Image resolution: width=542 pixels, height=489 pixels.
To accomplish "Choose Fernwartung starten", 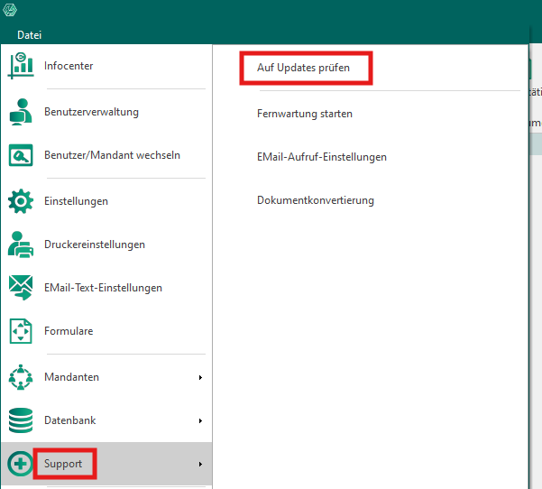I will point(305,114).
